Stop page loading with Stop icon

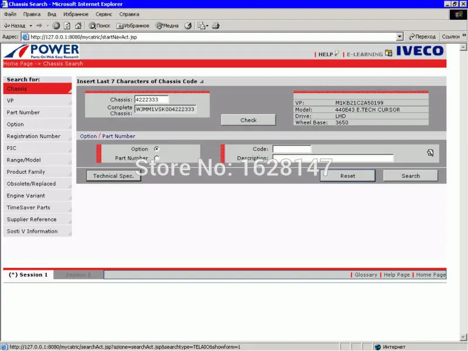pos(56,26)
